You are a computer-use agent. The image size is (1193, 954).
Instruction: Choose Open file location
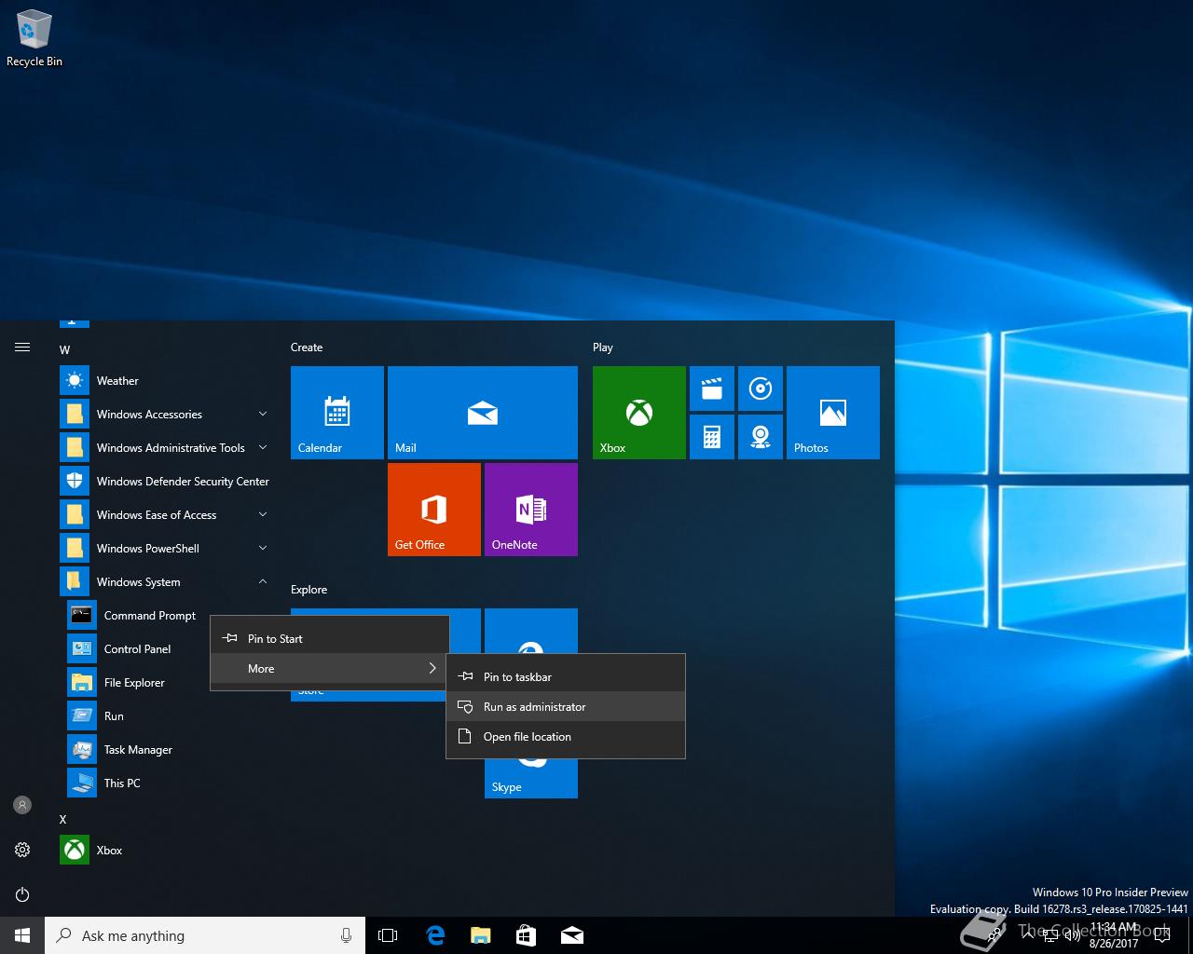pos(566,737)
